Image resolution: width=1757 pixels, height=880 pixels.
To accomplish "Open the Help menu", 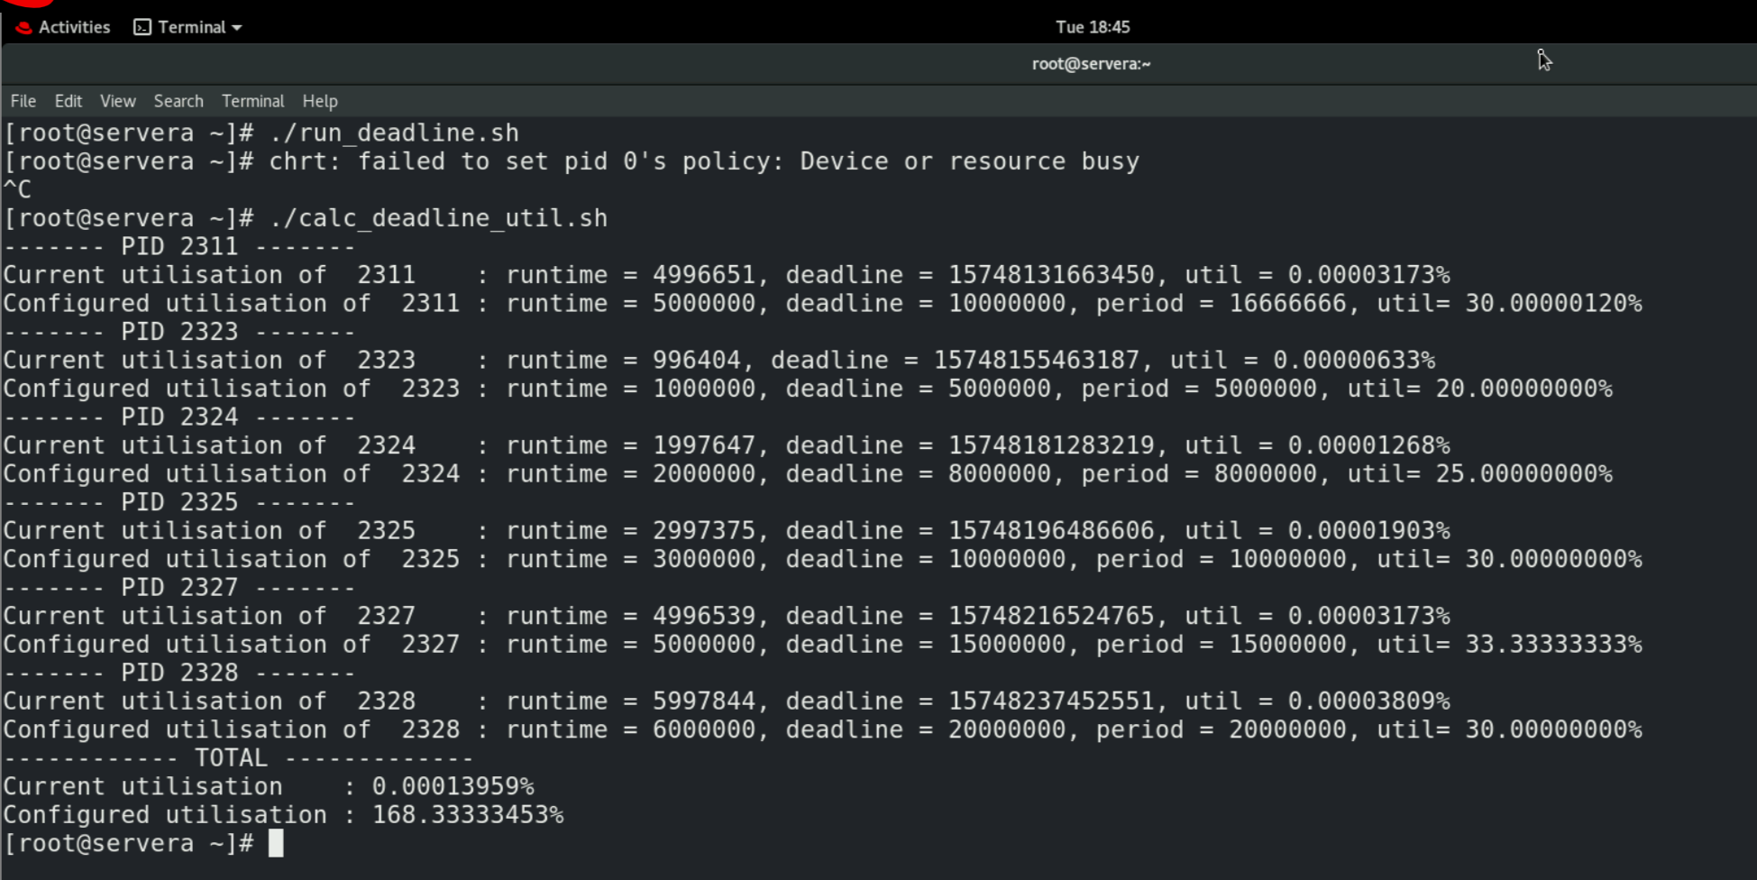I will pyautogui.click(x=320, y=101).
